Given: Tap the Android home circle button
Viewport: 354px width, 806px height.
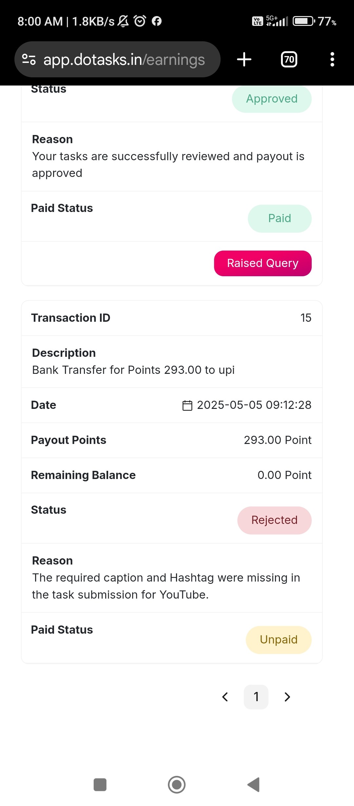Looking at the screenshot, I should point(177,785).
